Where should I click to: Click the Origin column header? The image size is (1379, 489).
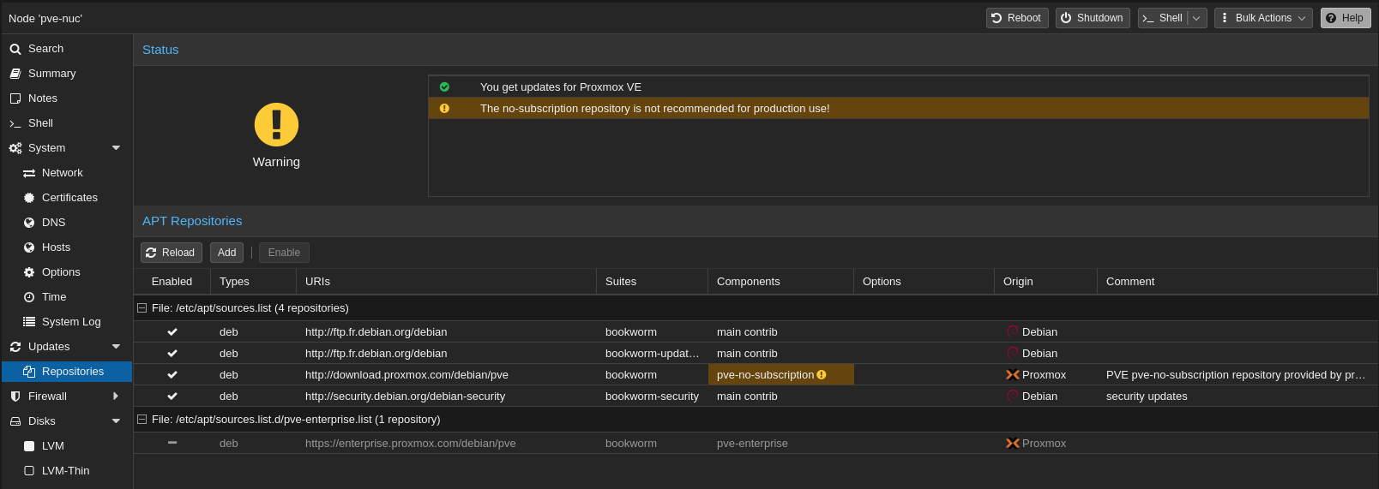click(1045, 282)
